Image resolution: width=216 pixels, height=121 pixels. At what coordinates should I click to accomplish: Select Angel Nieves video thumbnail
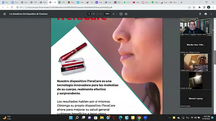coord(196,27)
